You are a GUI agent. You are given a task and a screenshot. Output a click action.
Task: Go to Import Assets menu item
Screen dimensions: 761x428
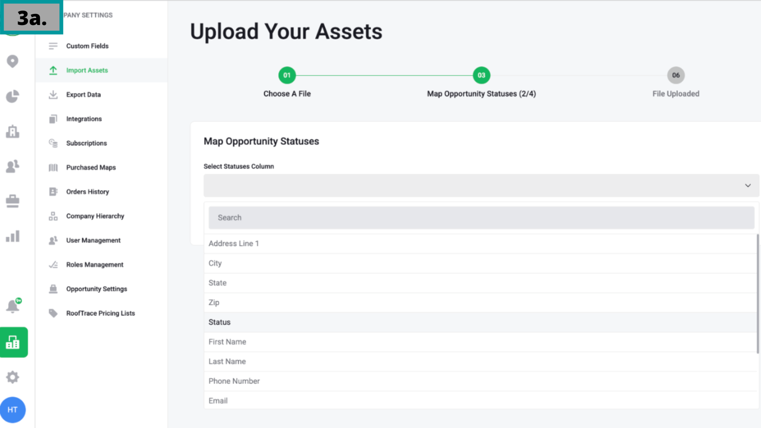(x=87, y=70)
